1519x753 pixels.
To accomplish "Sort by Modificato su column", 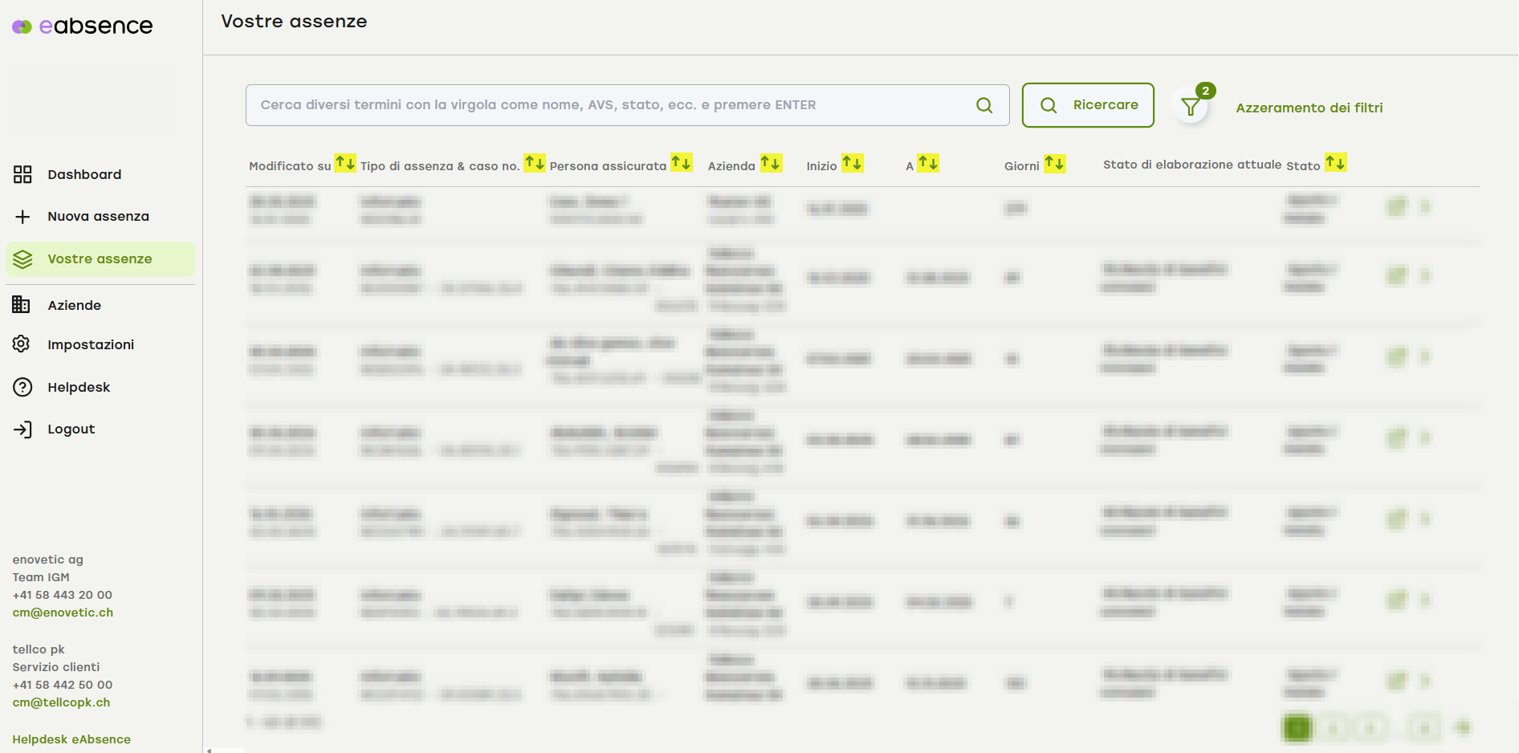I will point(344,164).
